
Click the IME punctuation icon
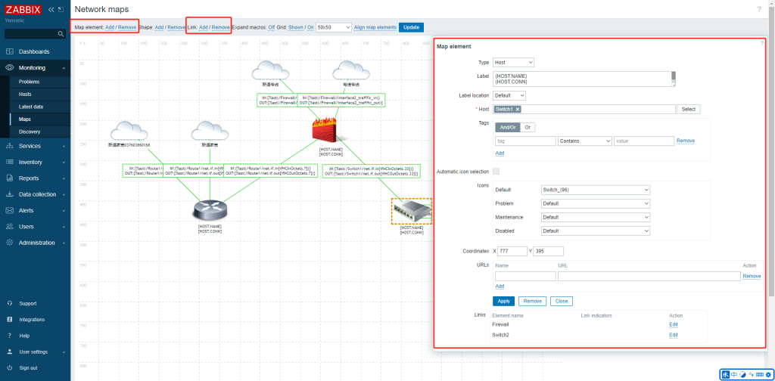tap(751, 375)
